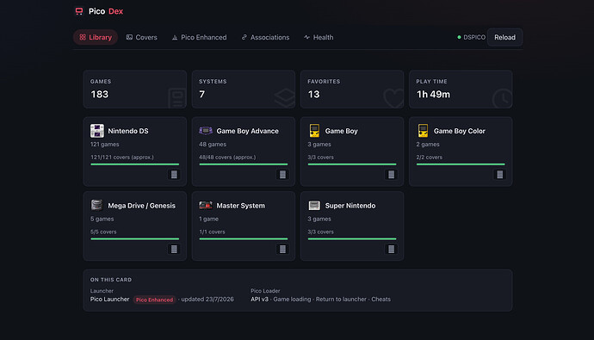Click the square icon on Nintendo DS card
Viewport: 594px width, 340px height.
(x=174, y=175)
